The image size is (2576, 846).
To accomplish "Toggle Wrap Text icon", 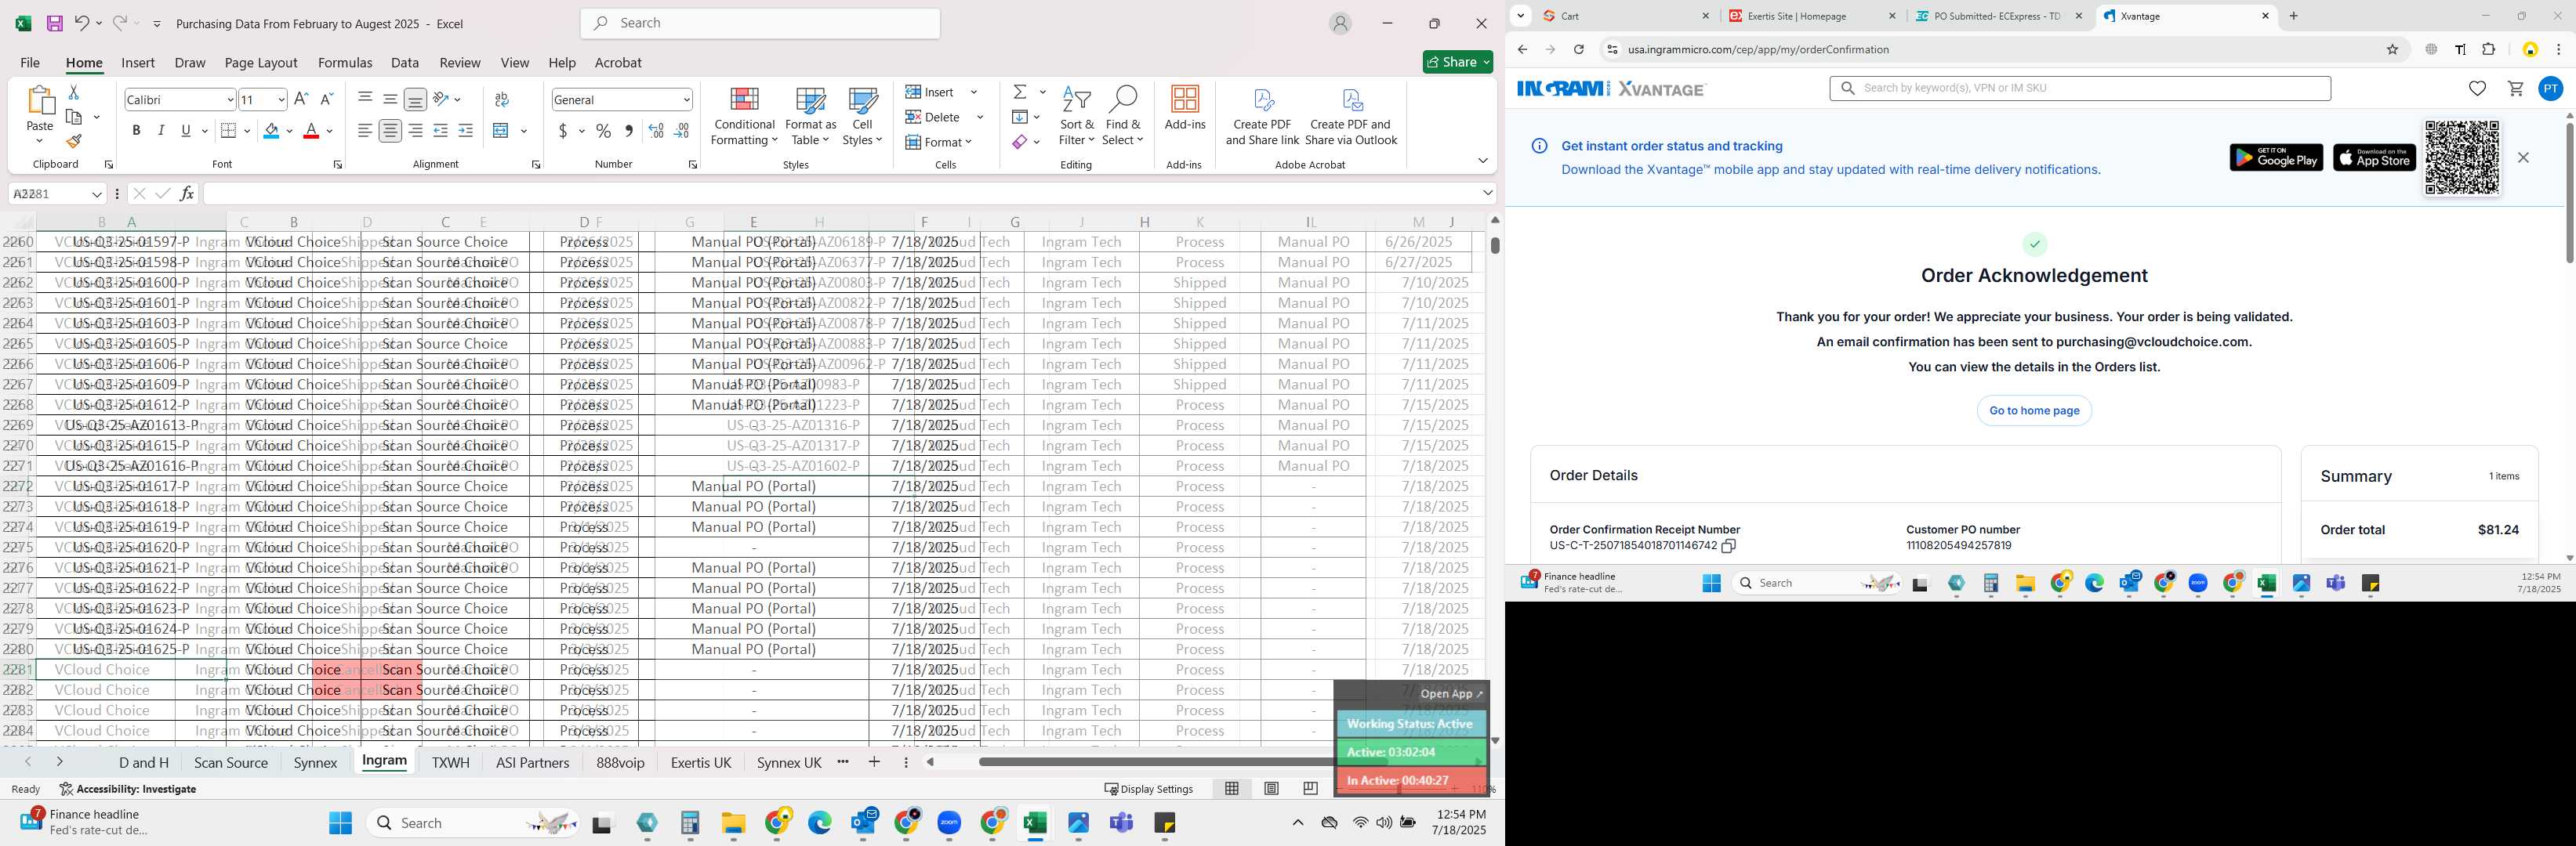I will [x=502, y=99].
